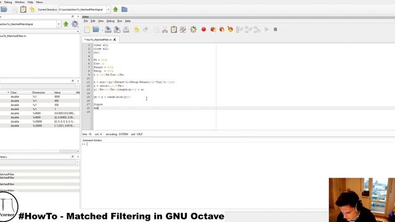
Task: Open dropdown arrow beside editor open-file icon
Action: point(102,30)
